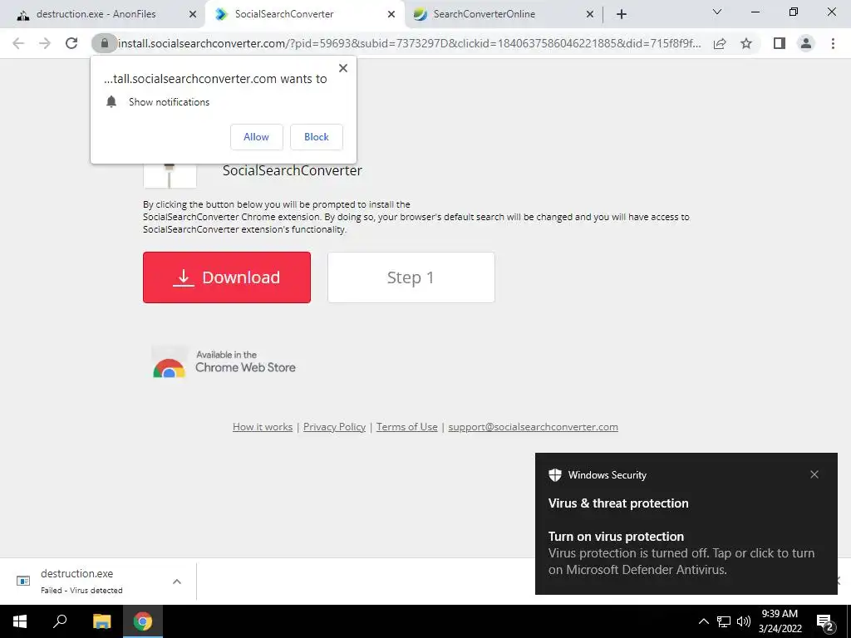The image size is (851, 638).
Task: Open the Action Center notifications icon
Action: [x=825, y=622]
